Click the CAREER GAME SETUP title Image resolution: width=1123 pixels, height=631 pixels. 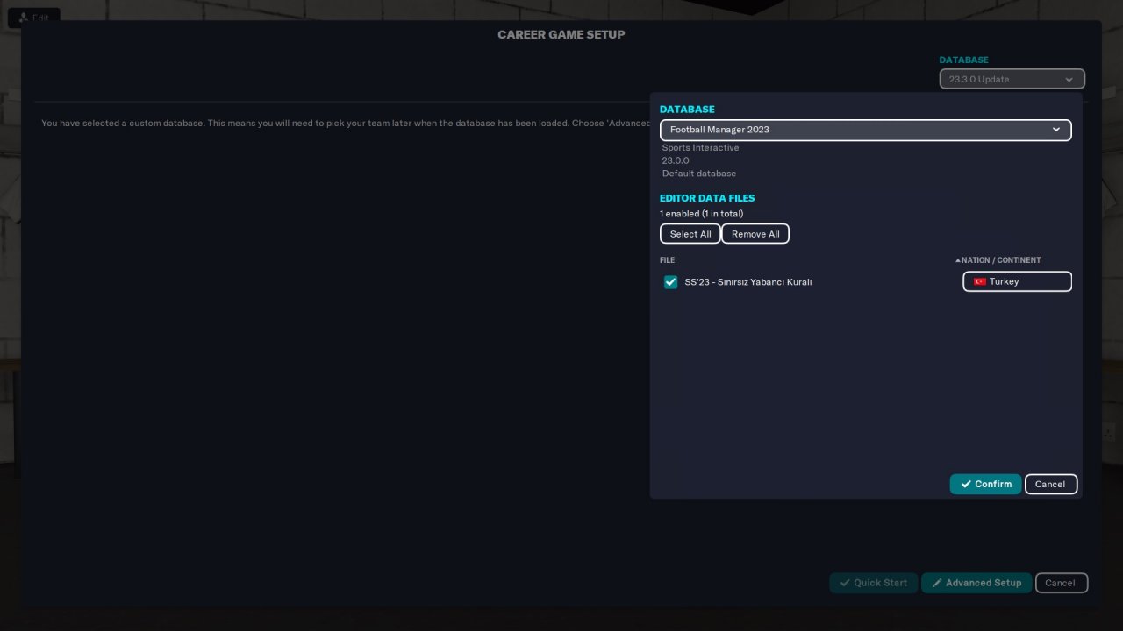[561, 34]
